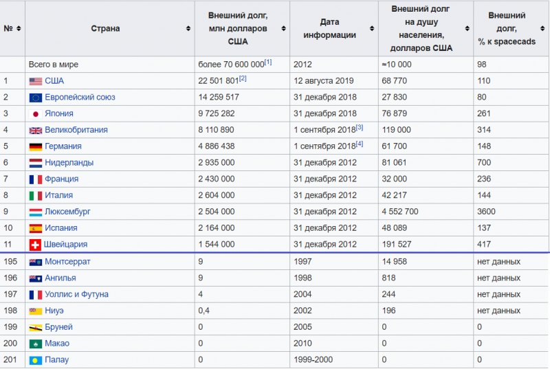Viewport: 550px width, 369px height.
Task: Open footnote [1] beside world total
Action: pos(268,63)
